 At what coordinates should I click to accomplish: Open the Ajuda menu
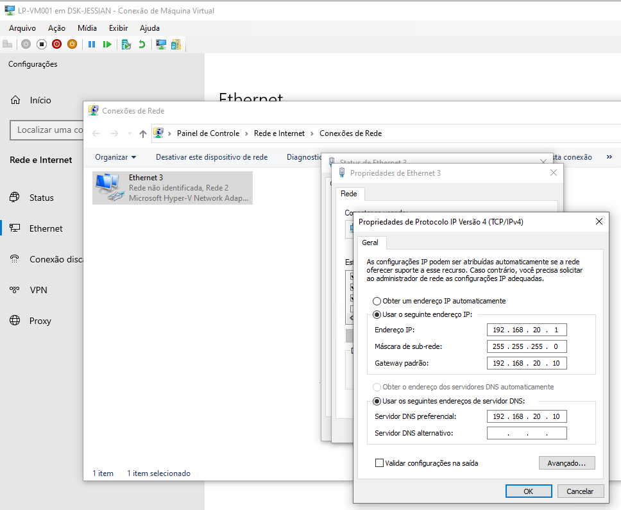pos(149,28)
